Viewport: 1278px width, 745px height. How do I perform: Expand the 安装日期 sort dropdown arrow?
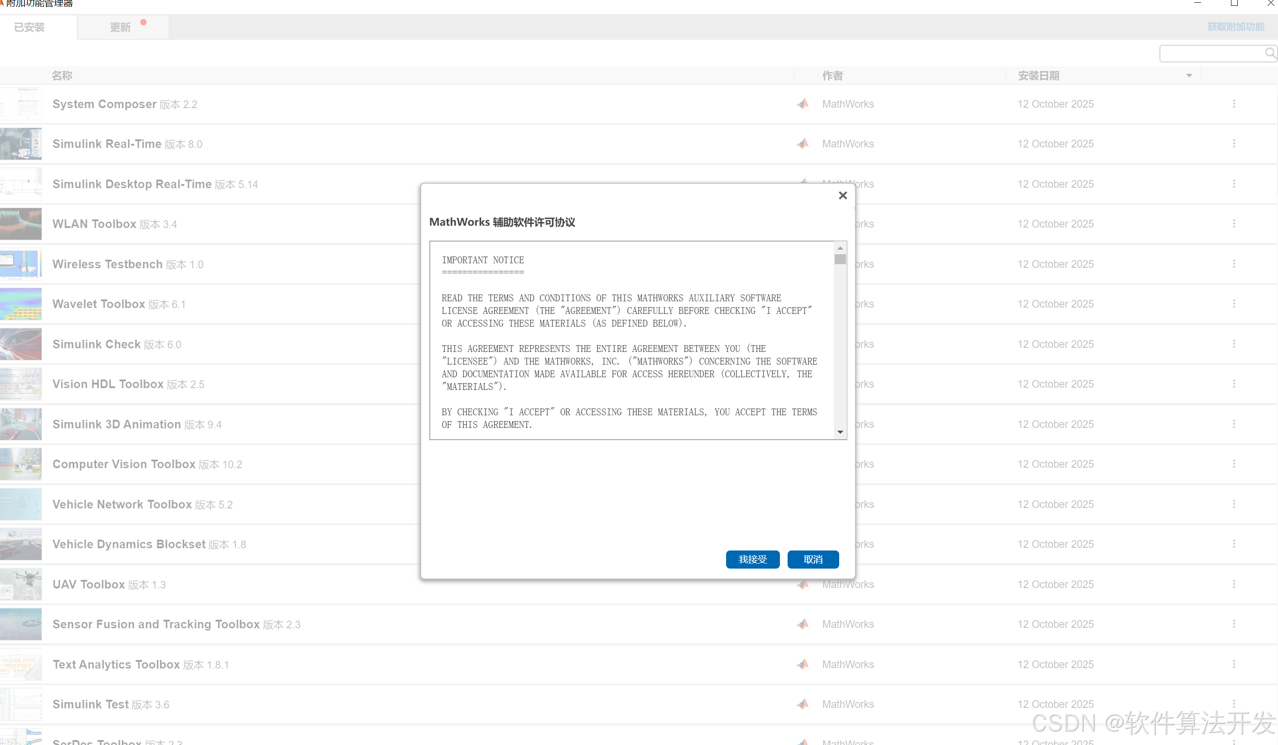point(1189,76)
